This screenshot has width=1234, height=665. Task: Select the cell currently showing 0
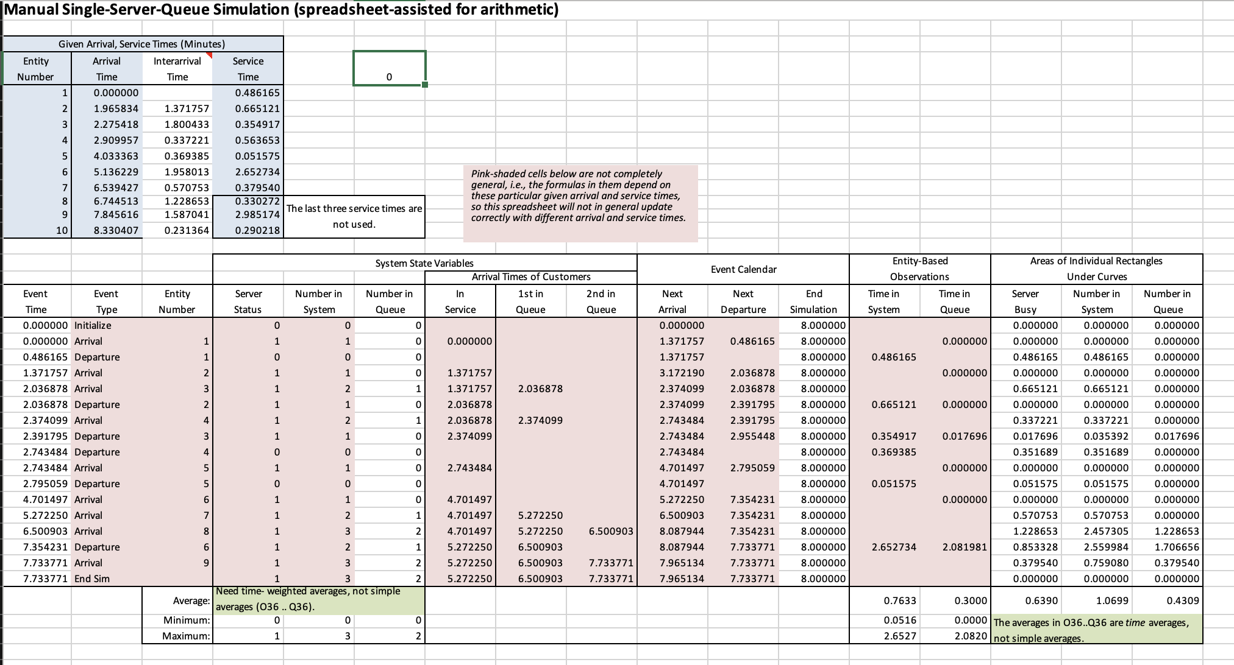tap(389, 76)
